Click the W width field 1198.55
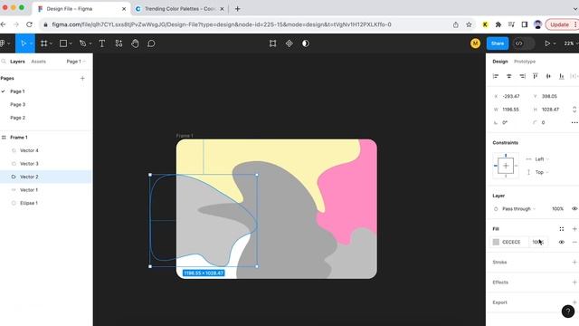The height and width of the screenshot is (326, 579). (510, 110)
